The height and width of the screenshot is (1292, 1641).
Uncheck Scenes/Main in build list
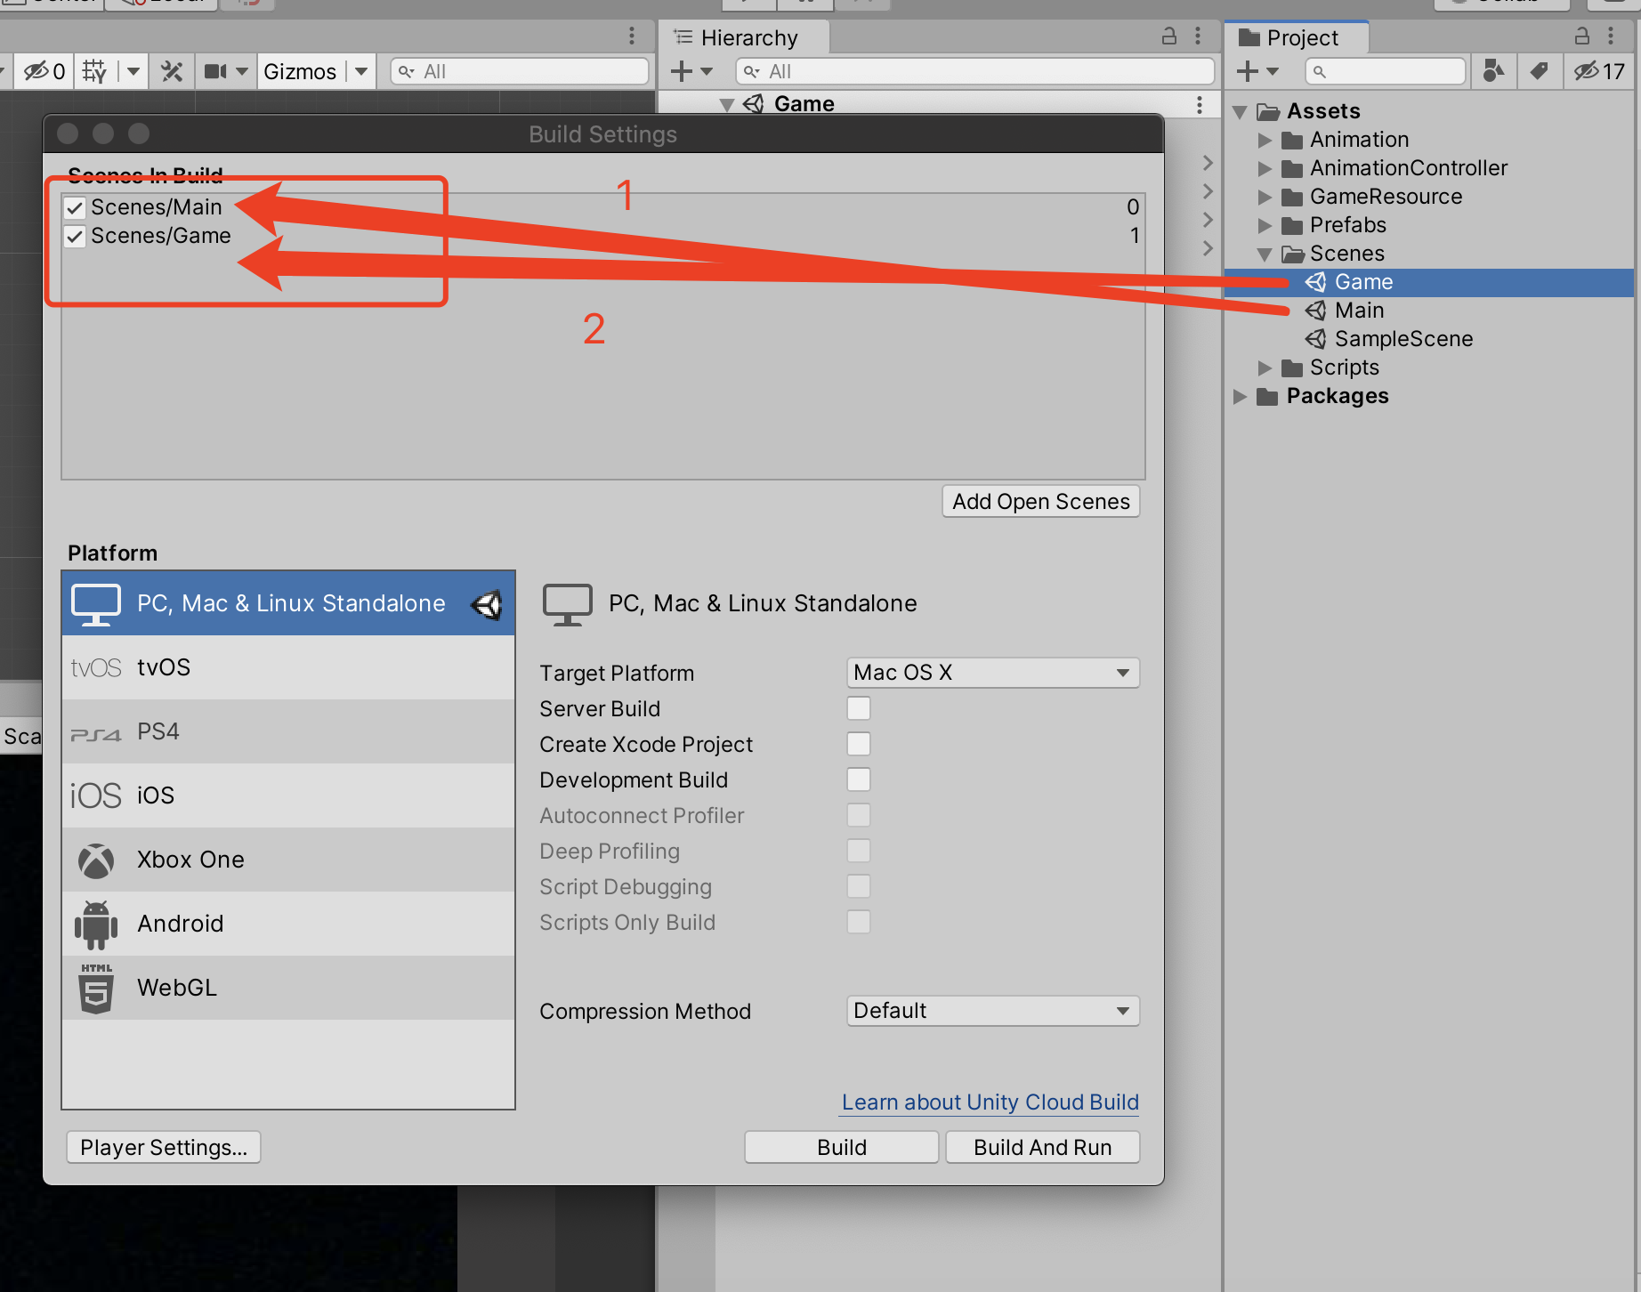(75, 208)
